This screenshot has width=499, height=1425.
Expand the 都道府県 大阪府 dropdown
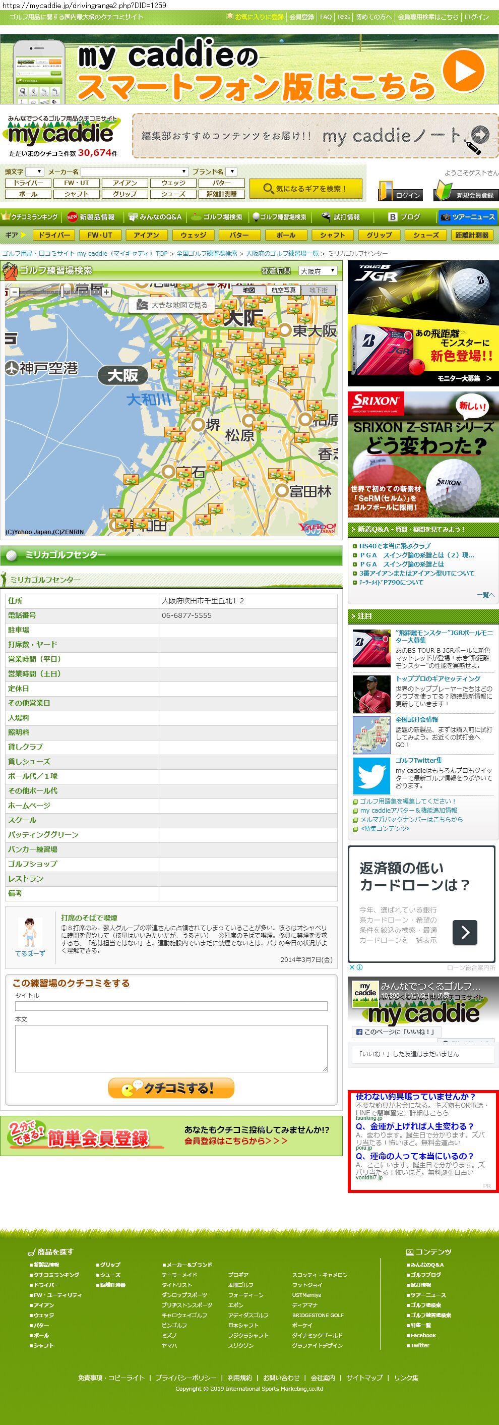coord(318,271)
